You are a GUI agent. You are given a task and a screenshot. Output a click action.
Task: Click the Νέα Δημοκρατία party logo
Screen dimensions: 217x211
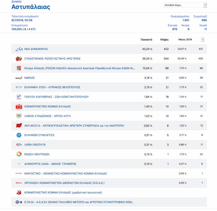(19, 49)
